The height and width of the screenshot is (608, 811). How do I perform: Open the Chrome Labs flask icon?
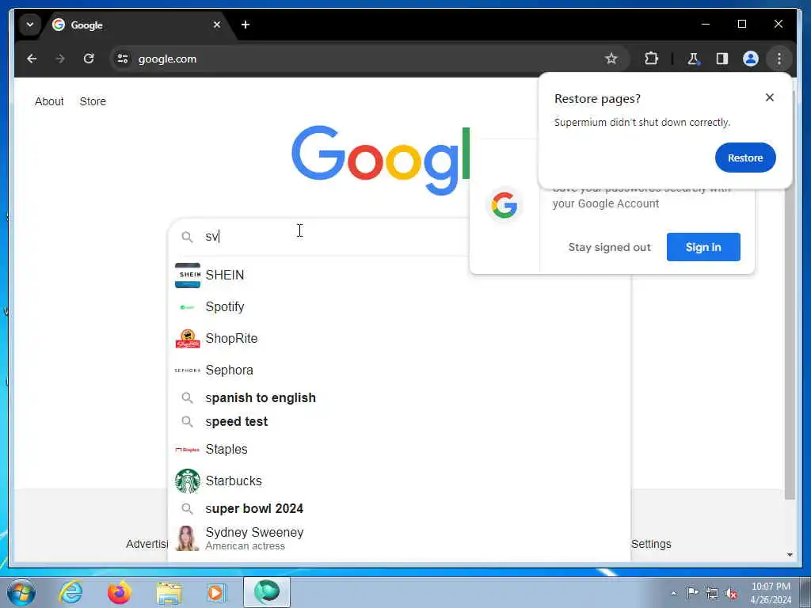point(693,59)
